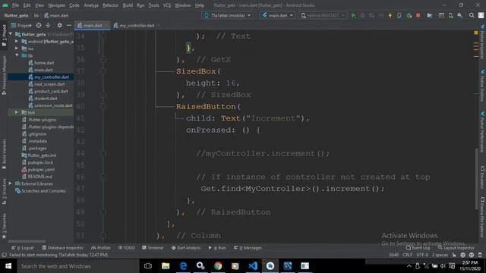Click the sad face feedback icon in status bar
The image size is (486, 273).
click(472, 255)
